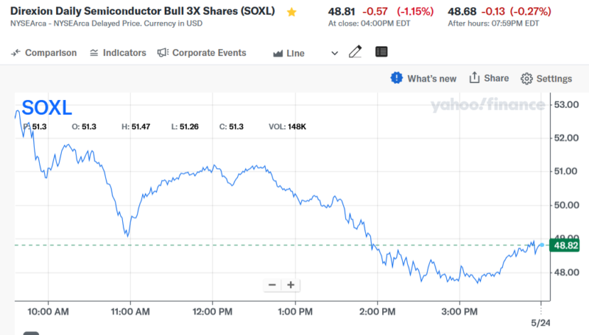Zoom in with the plus button
The image size is (589, 335).
tap(291, 285)
